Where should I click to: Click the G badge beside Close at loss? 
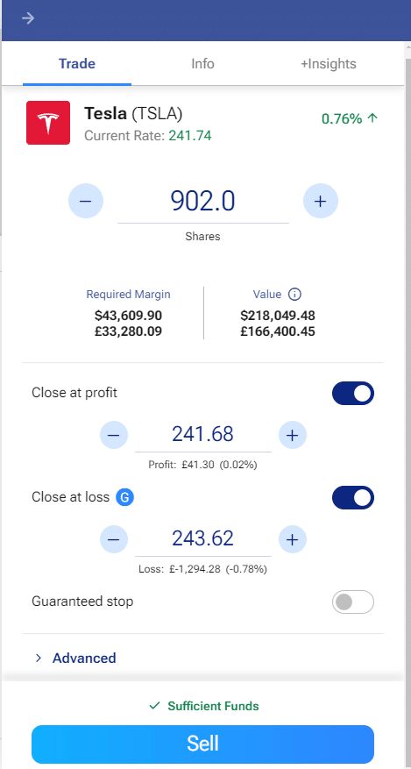click(125, 497)
